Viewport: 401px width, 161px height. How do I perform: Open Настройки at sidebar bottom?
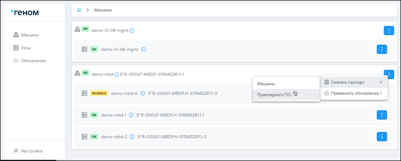click(31, 151)
